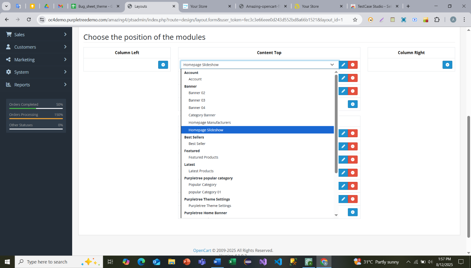Close the Layouts browser tab
This screenshot has height=268, width=471.
174,6
